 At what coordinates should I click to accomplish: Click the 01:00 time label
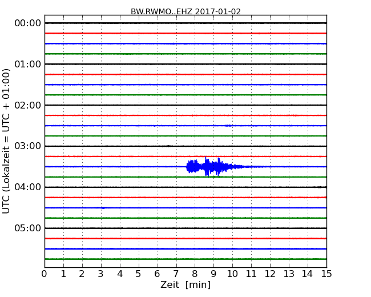(x=28, y=64)
